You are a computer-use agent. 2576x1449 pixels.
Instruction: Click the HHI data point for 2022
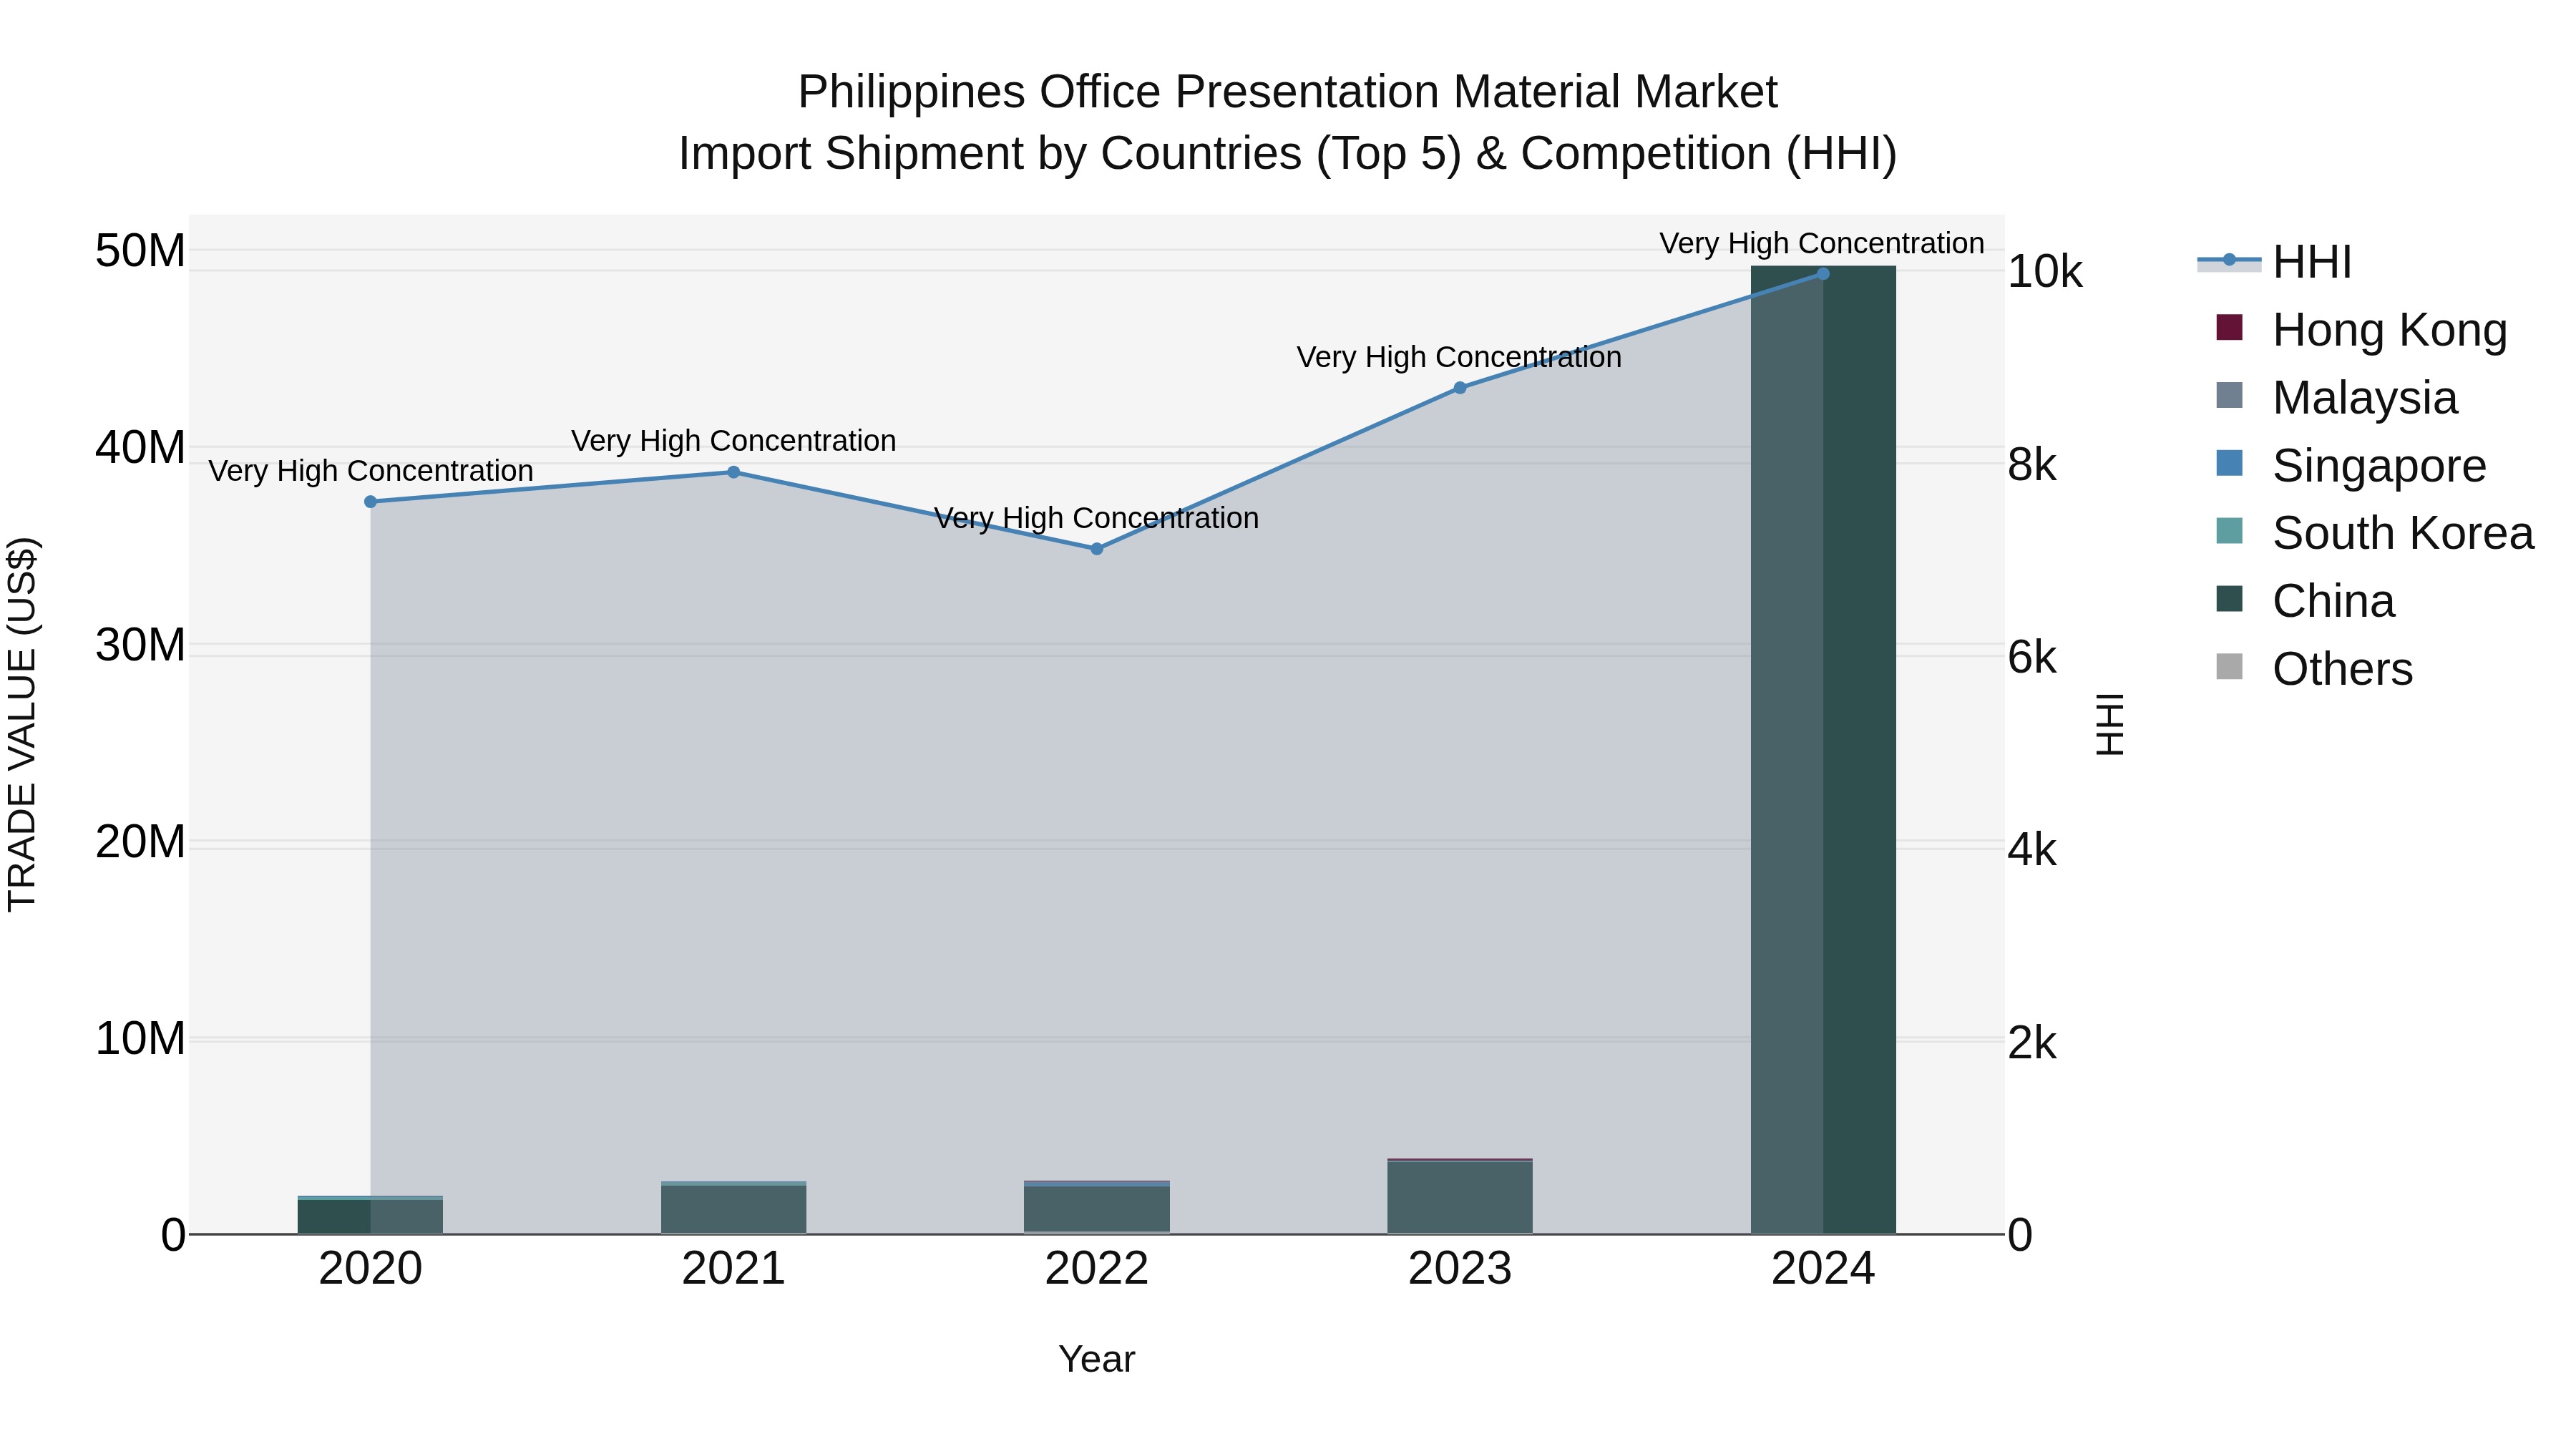1096,549
